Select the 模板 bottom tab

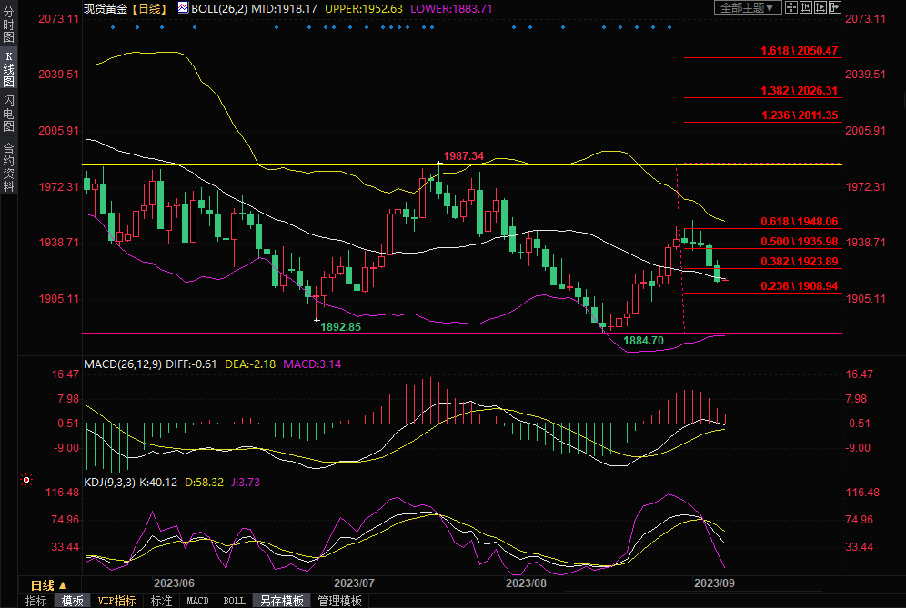pyautogui.click(x=73, y=601)
